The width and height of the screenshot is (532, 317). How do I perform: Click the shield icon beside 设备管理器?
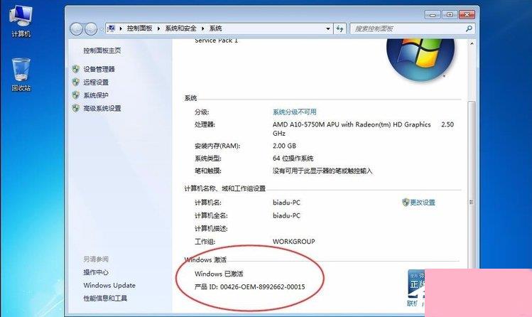tap(76, 69)
